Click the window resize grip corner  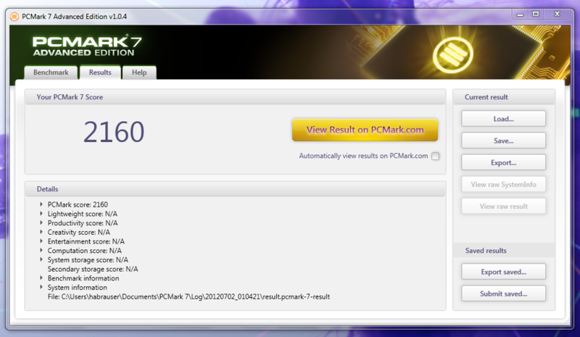[567, 323]
